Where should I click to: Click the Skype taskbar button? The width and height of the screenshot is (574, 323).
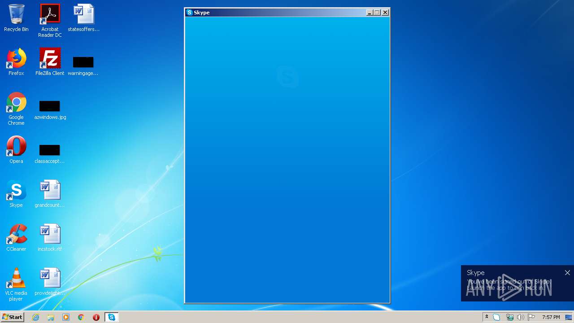tap(111, 317)
